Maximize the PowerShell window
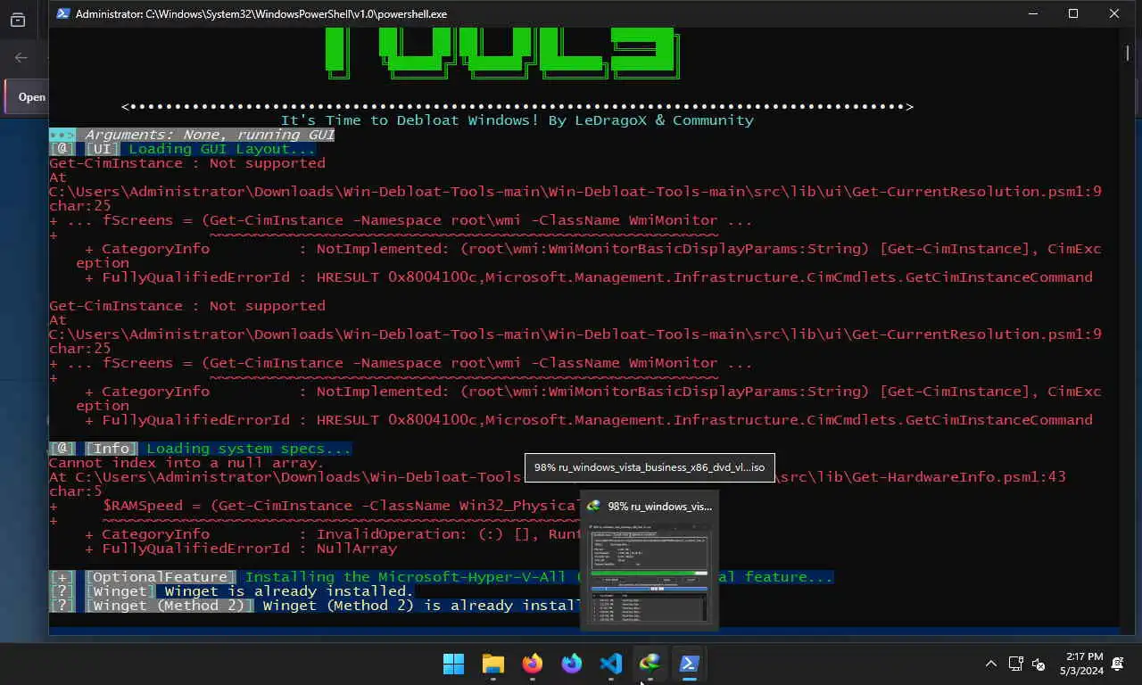Image resolution: width=1142 pixels, height=685 pixels. tap(1073, 13)
